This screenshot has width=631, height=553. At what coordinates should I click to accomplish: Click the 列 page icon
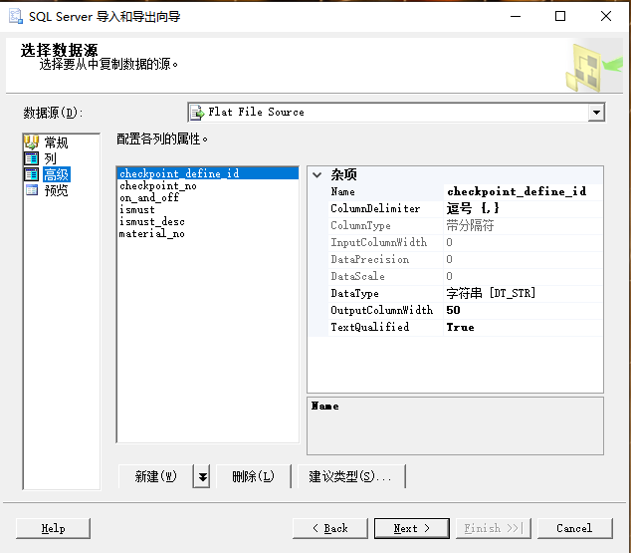(32, 158)
